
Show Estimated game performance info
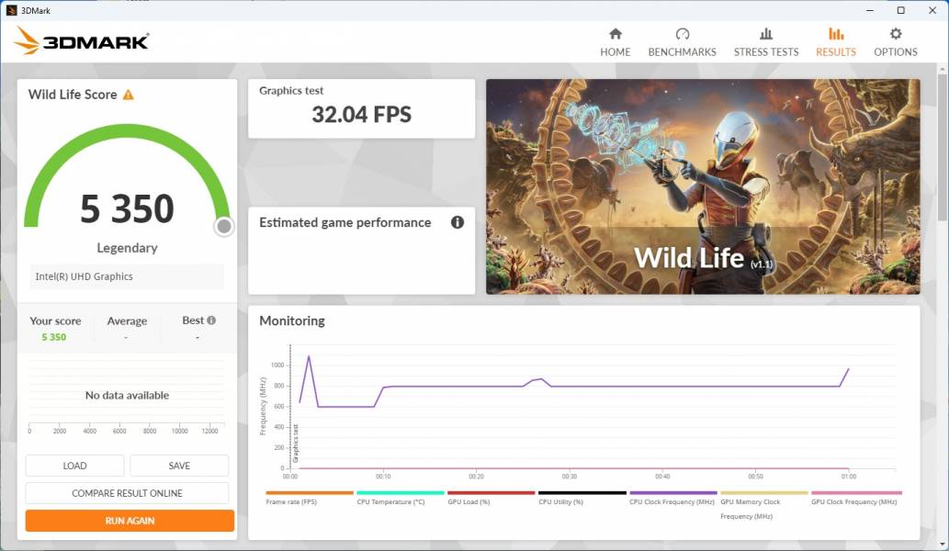458,222
